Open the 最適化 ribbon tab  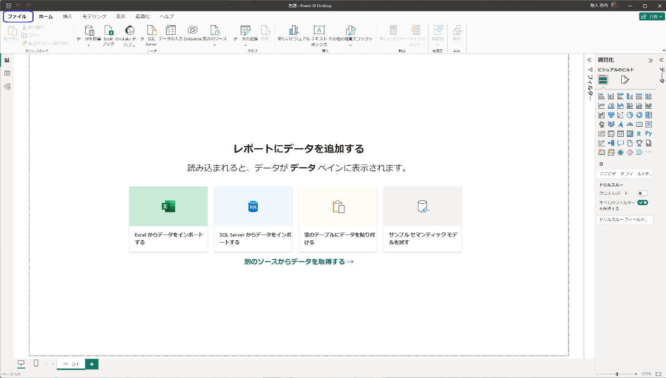[x=142, y=16]
